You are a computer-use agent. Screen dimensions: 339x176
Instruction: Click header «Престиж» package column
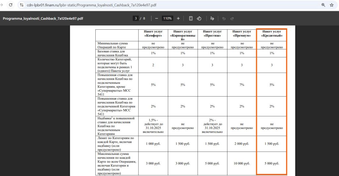212,34
